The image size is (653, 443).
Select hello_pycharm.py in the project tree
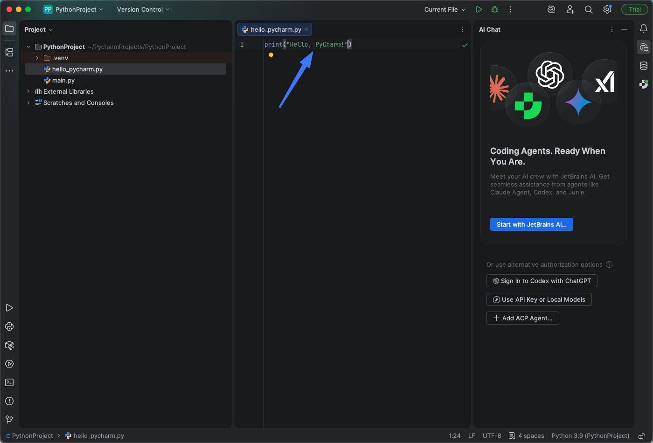click(125, 69)
